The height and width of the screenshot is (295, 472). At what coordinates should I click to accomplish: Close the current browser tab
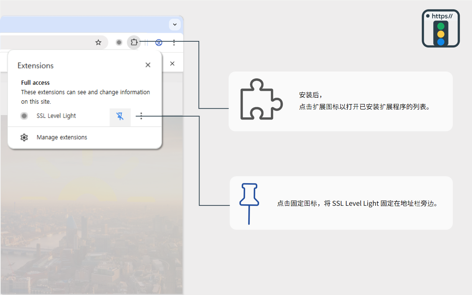(x=172, y=63)
